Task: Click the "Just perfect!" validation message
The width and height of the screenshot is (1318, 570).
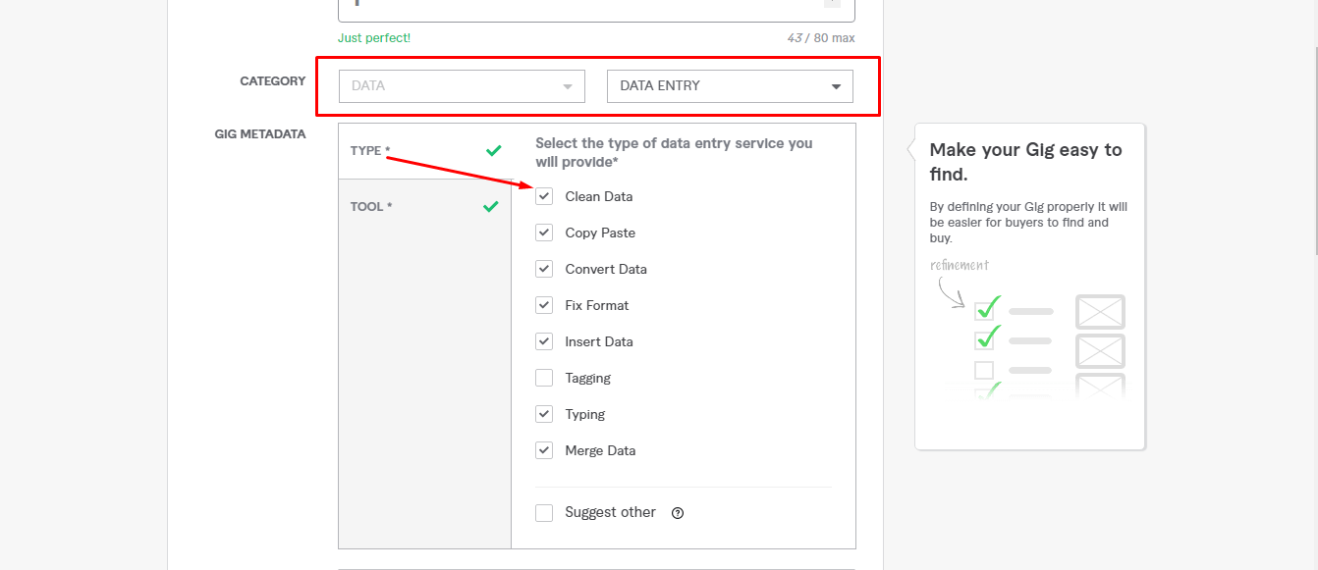Action: tap(374, 38)
